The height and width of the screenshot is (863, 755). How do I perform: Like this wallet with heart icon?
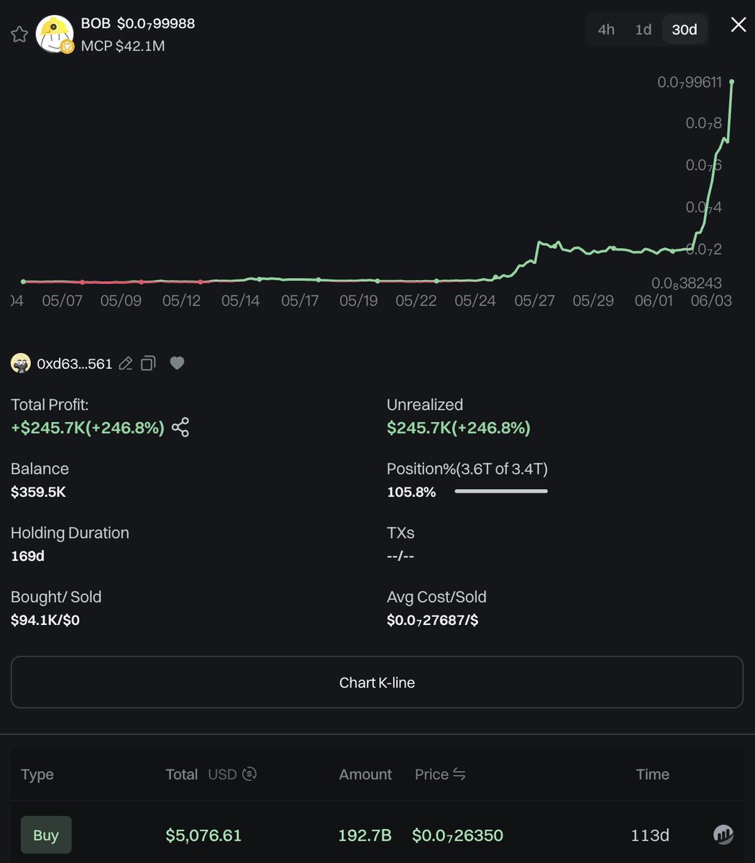177,363
